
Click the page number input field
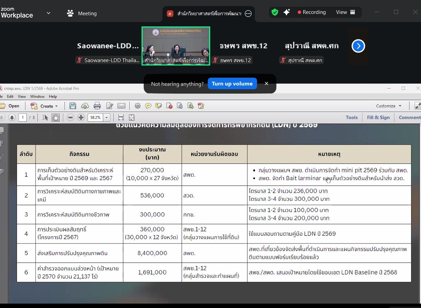coord(23,117)
